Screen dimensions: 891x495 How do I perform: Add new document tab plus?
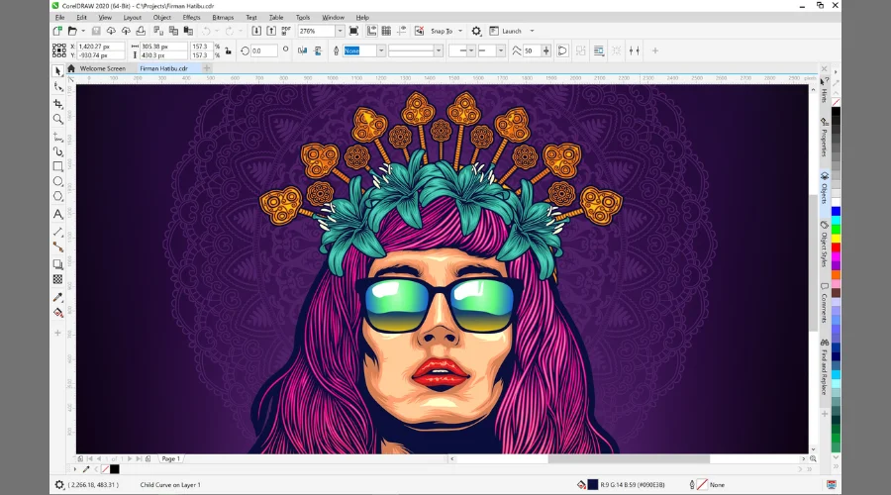(207, 68)
